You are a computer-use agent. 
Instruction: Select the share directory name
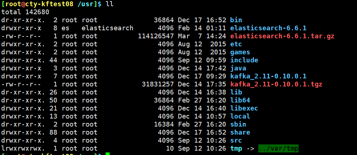coord(240,132)
